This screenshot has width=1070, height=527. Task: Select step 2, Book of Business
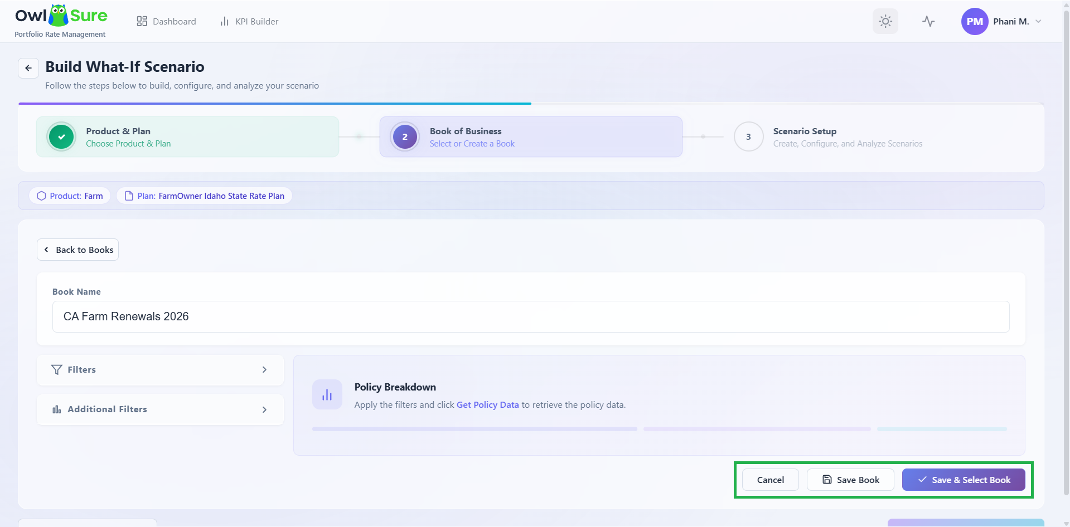[x=531, y=137]
